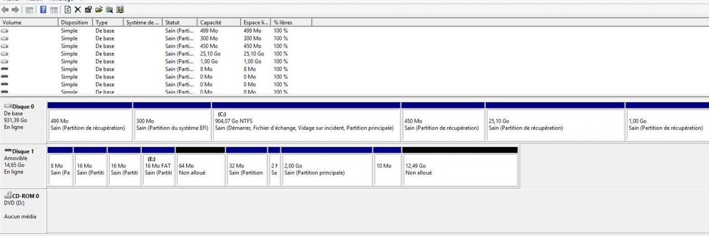Select the 450 Mo recovery partition block

(443, 121)
